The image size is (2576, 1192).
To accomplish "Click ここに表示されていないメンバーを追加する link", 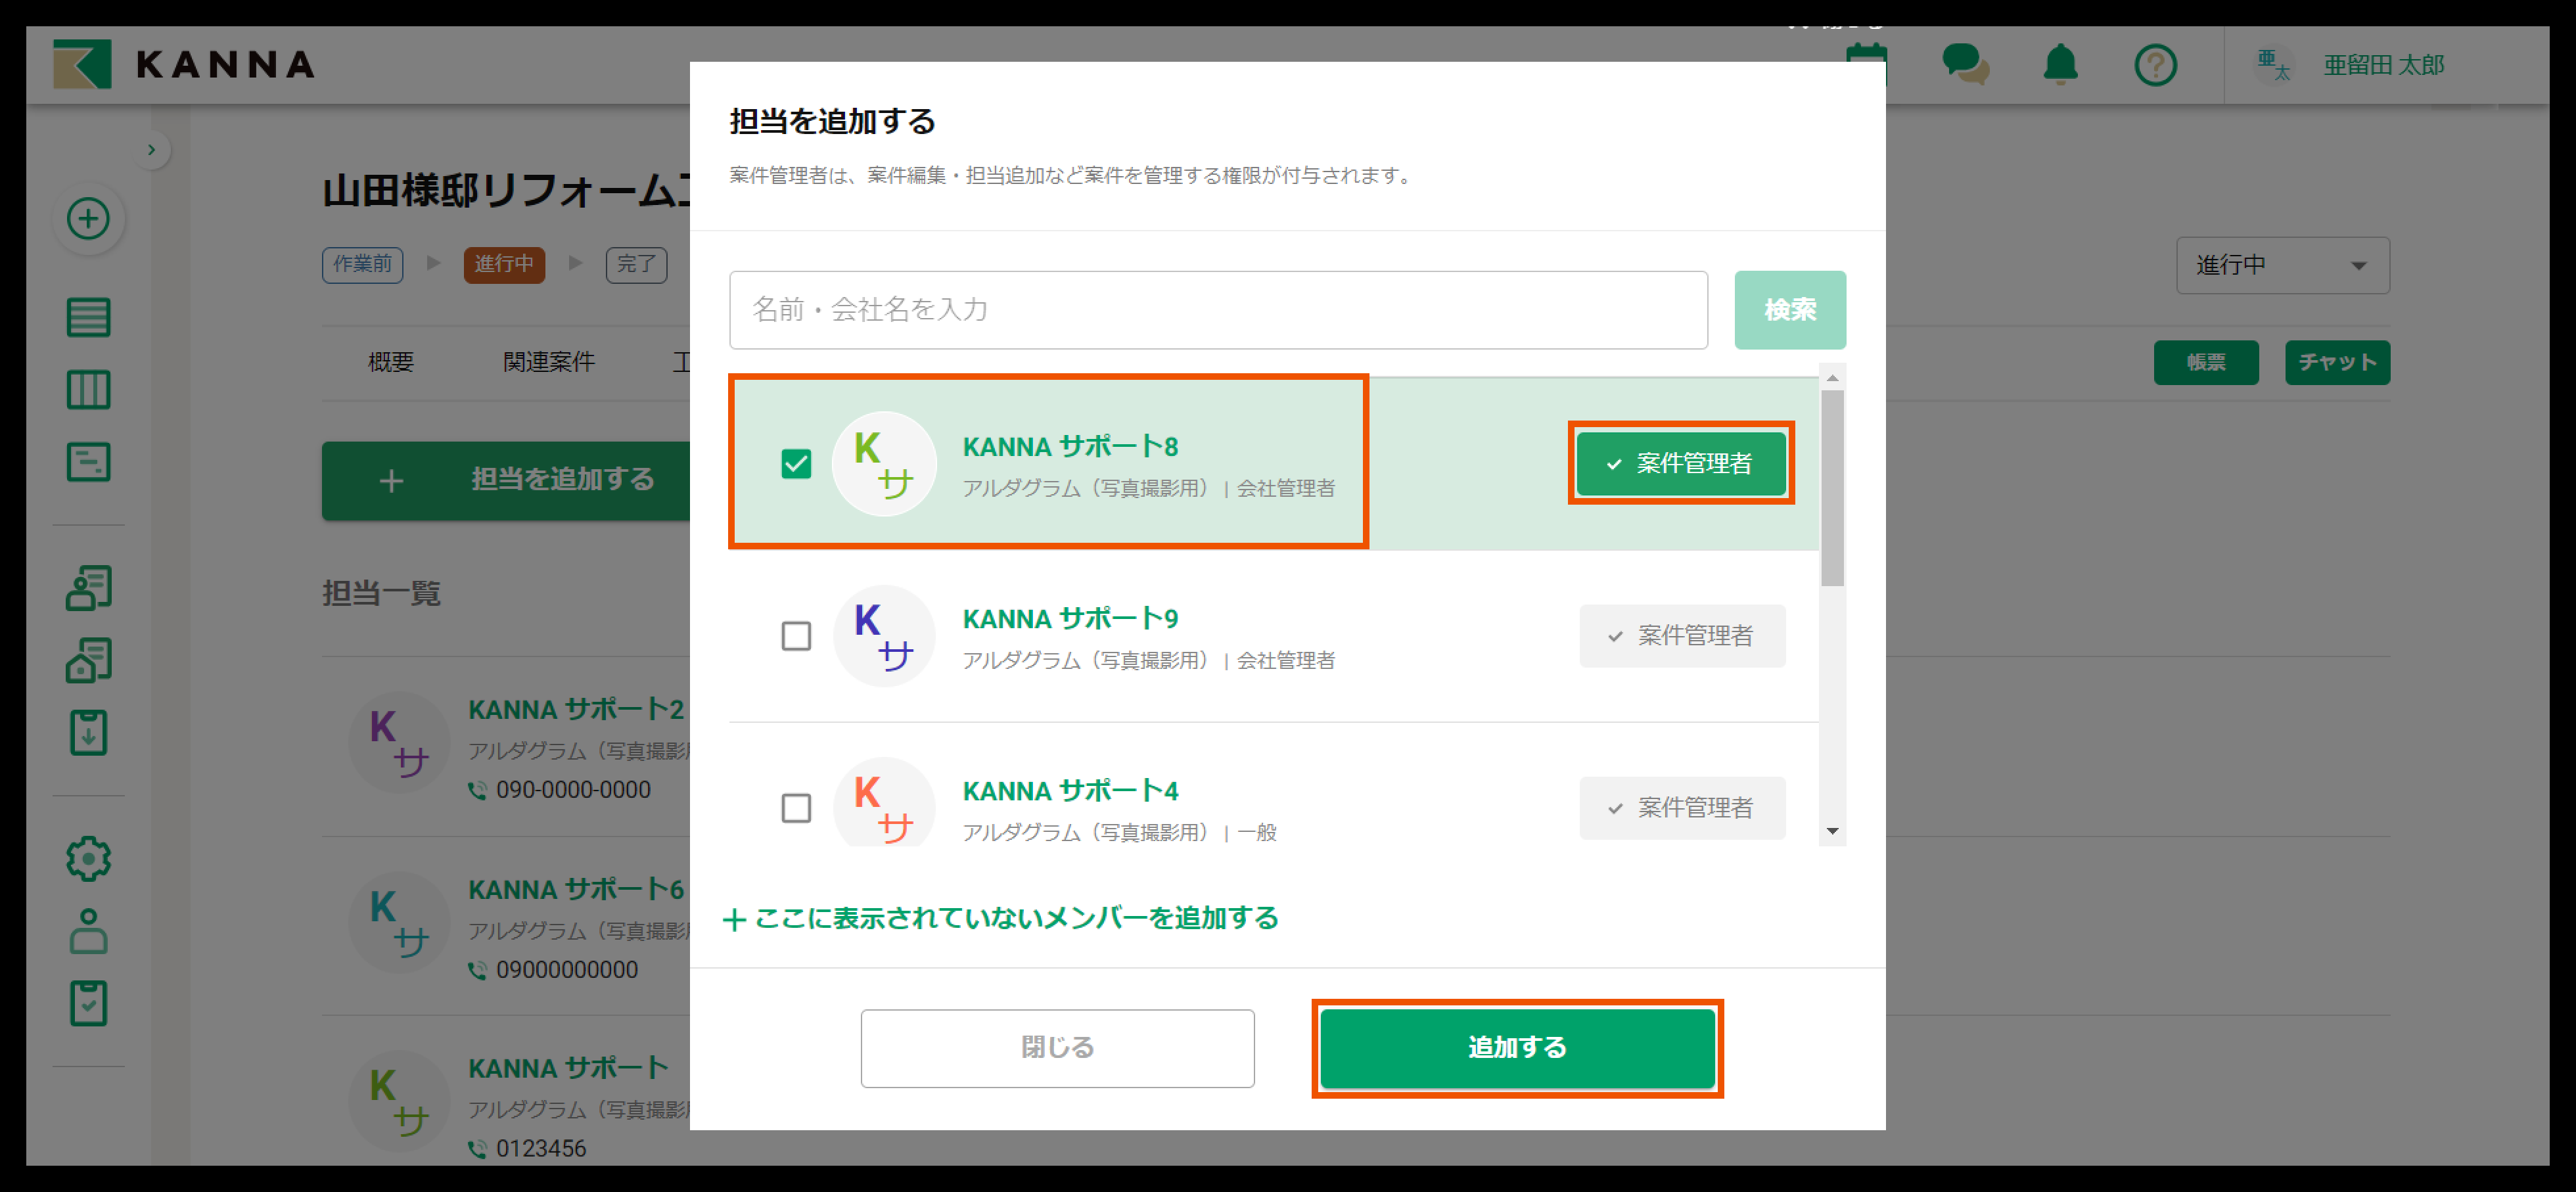I will (x=1001, y=918).
